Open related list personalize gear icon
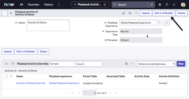189x99 pixels. click(126, 64)
